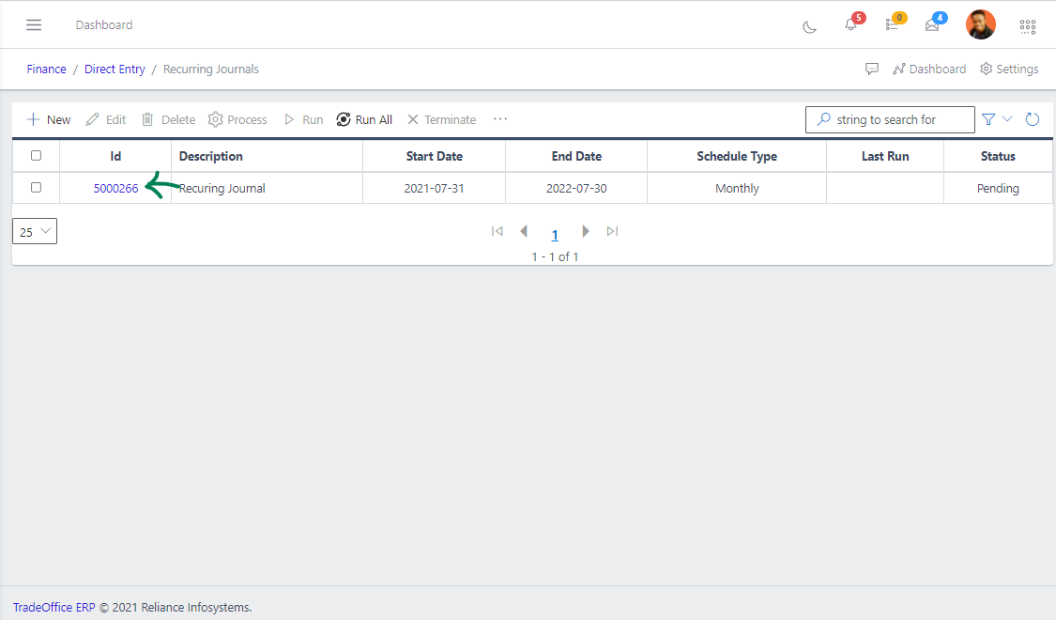Click the user profile avatar
Image resolution: width=1056 pixels, height=620 pixels.
click(981, 24)
